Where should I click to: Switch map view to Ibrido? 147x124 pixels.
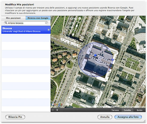[140, 110]
